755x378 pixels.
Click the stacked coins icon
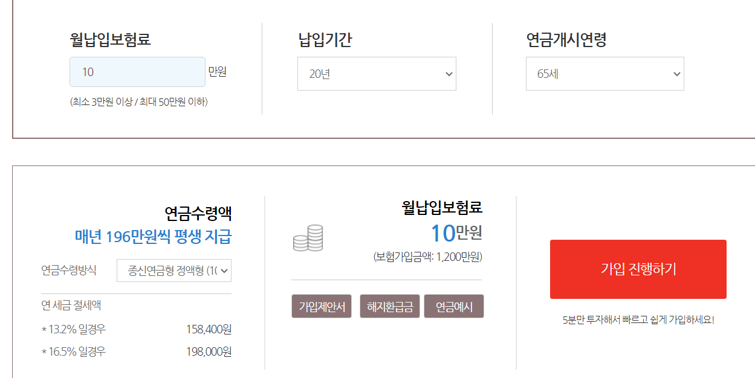click(308, 238)
